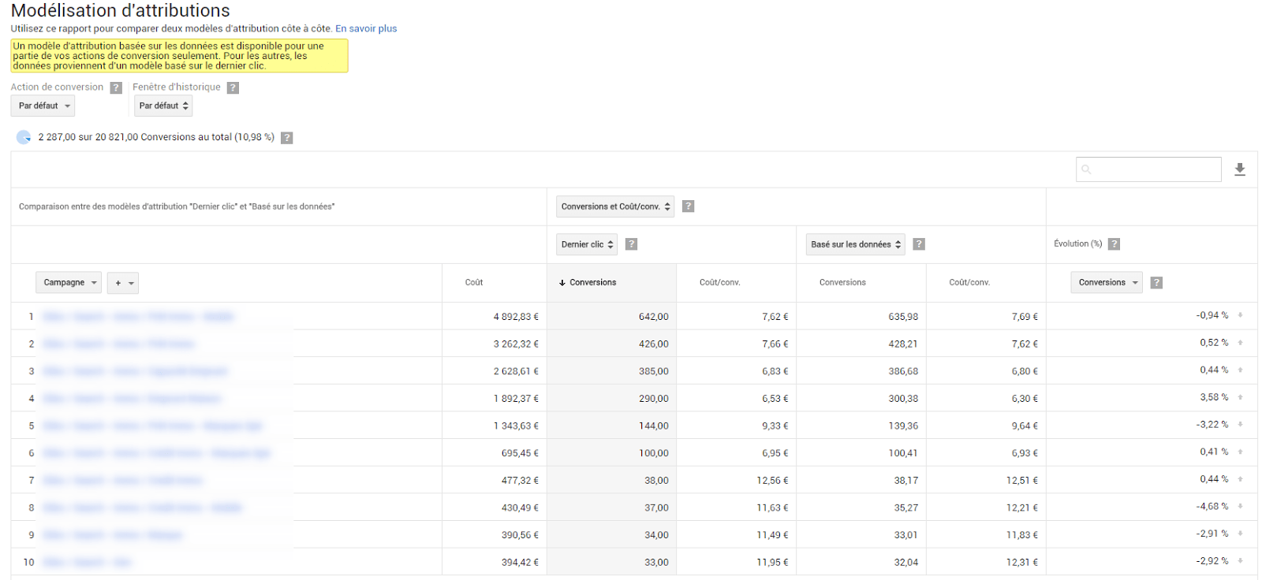Open the Dernier clic model dropdown
Viewport: 1262px width, 580px height.
(587, 244)
